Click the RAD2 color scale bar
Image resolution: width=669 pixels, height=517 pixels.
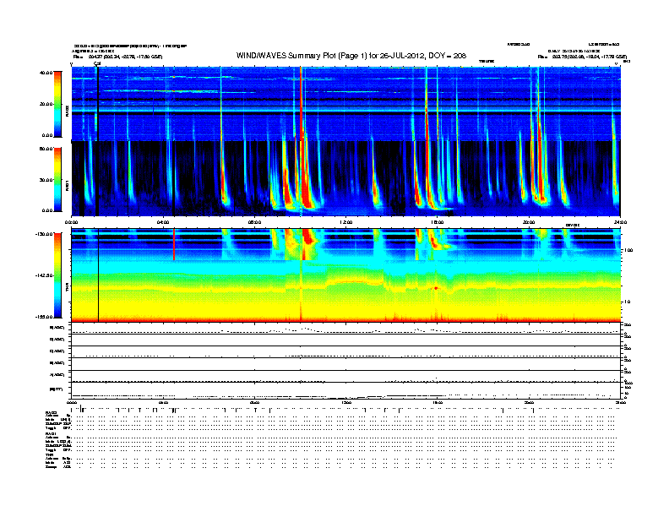[x=57, y=104]
